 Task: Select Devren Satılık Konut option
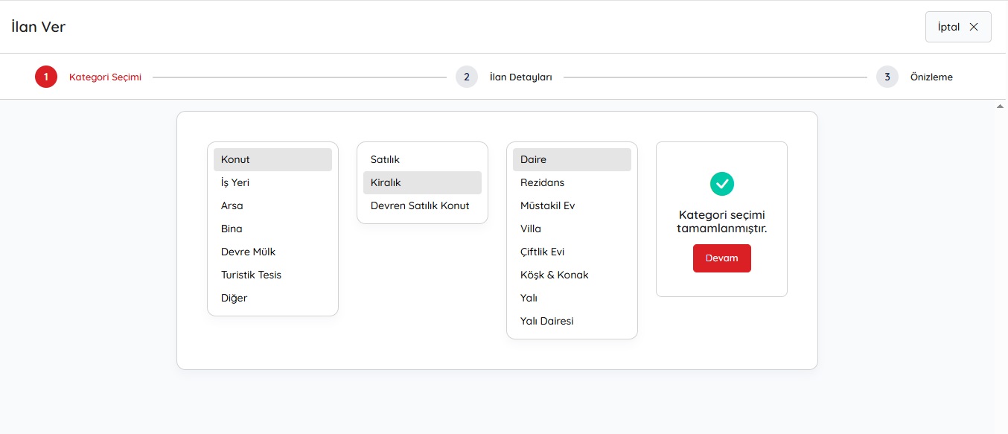pos(420,205)
